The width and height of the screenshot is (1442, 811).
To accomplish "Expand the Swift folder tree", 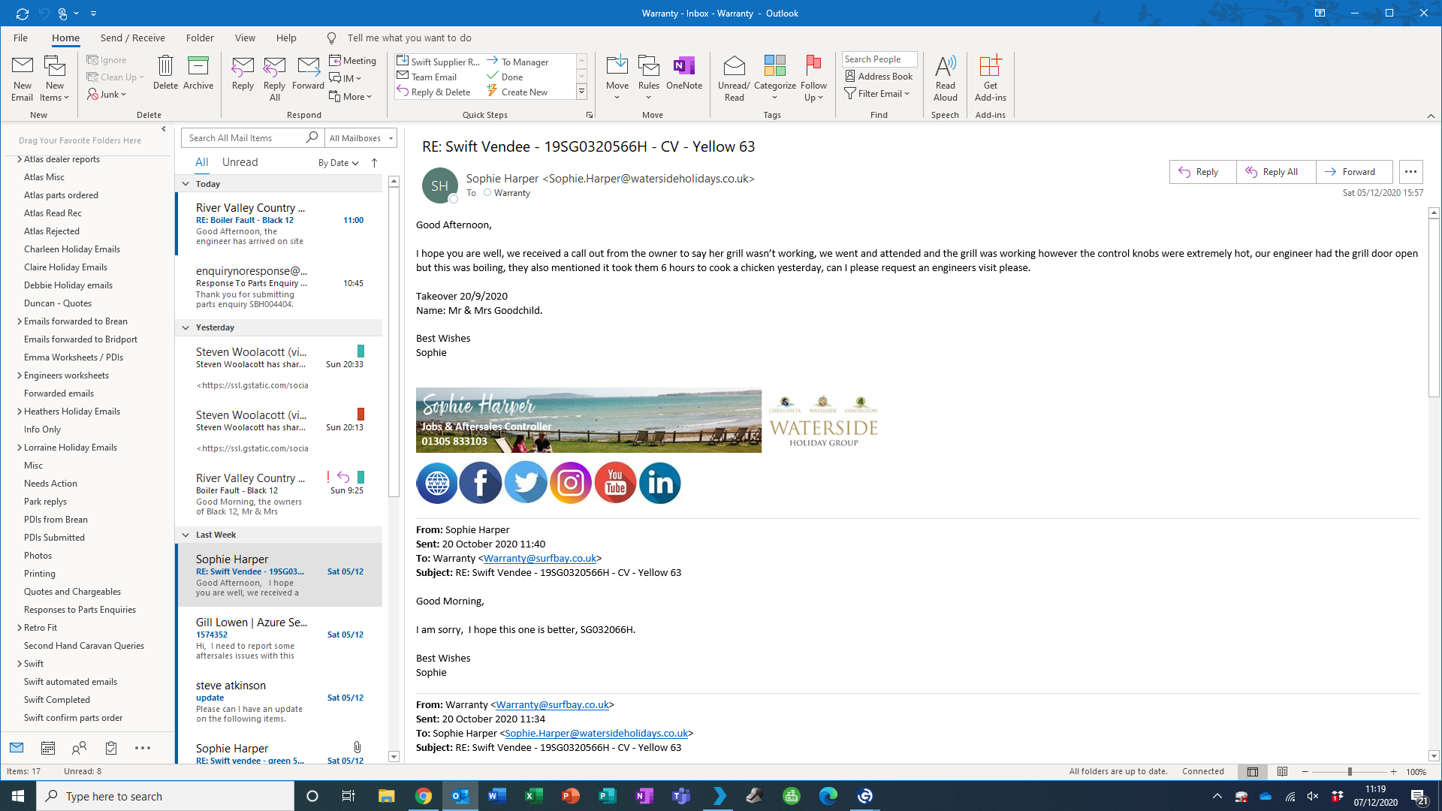I will pos(20,664).
